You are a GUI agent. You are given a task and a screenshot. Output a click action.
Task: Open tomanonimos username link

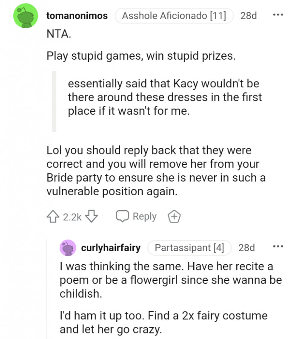77,16
